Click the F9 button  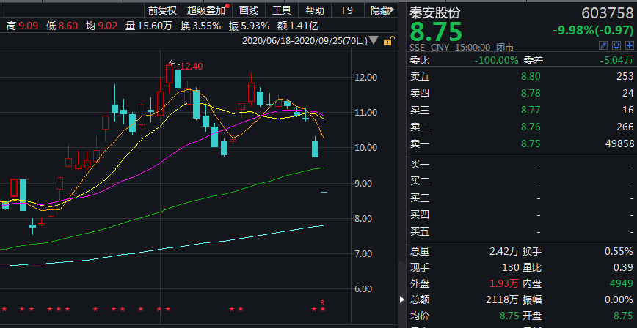coord(348,10)
